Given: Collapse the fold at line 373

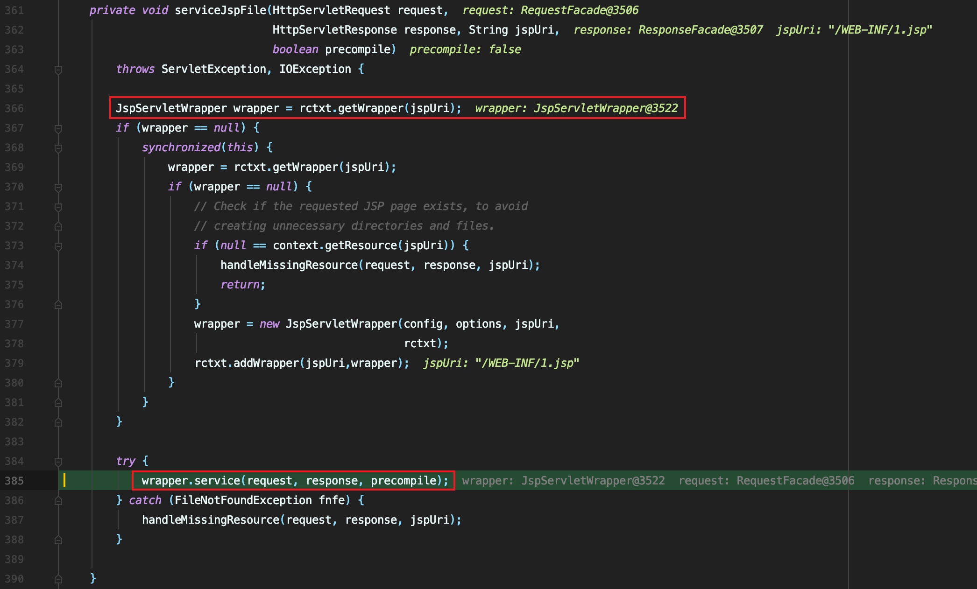Looking at the screenshot, I should tap(58, 246).
